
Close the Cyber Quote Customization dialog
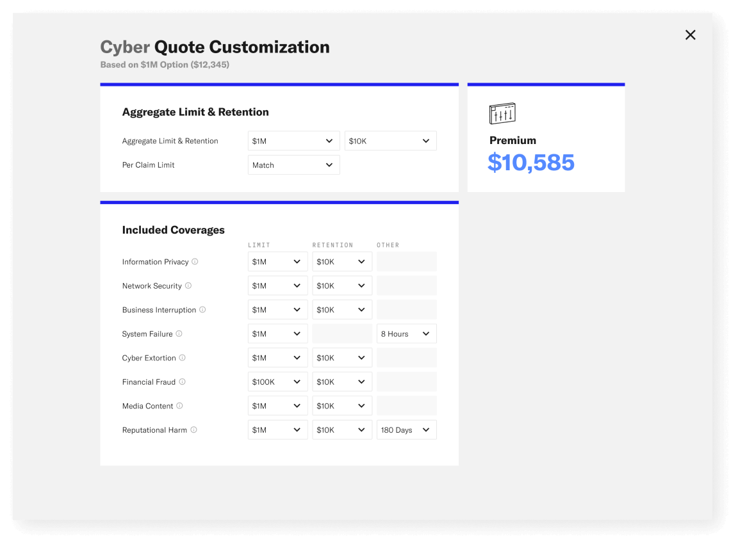tap(690, 35)
